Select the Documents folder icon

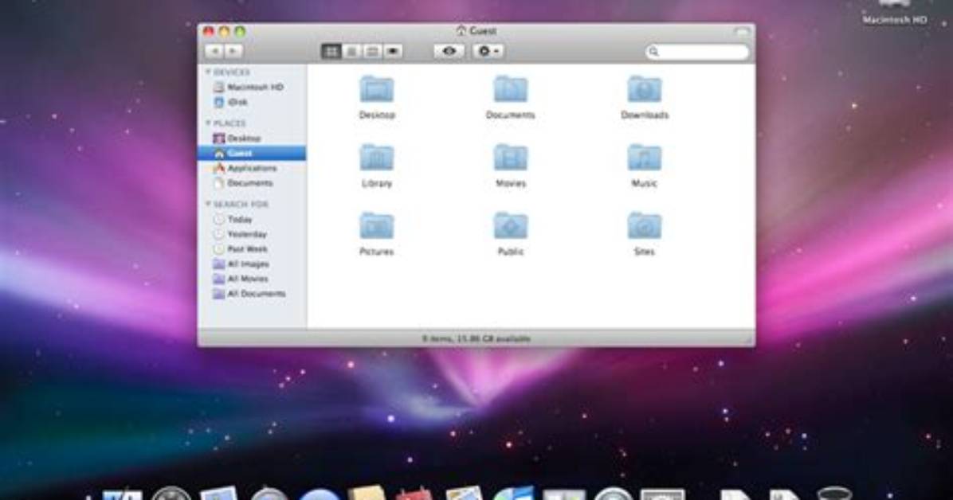(511, 89)
